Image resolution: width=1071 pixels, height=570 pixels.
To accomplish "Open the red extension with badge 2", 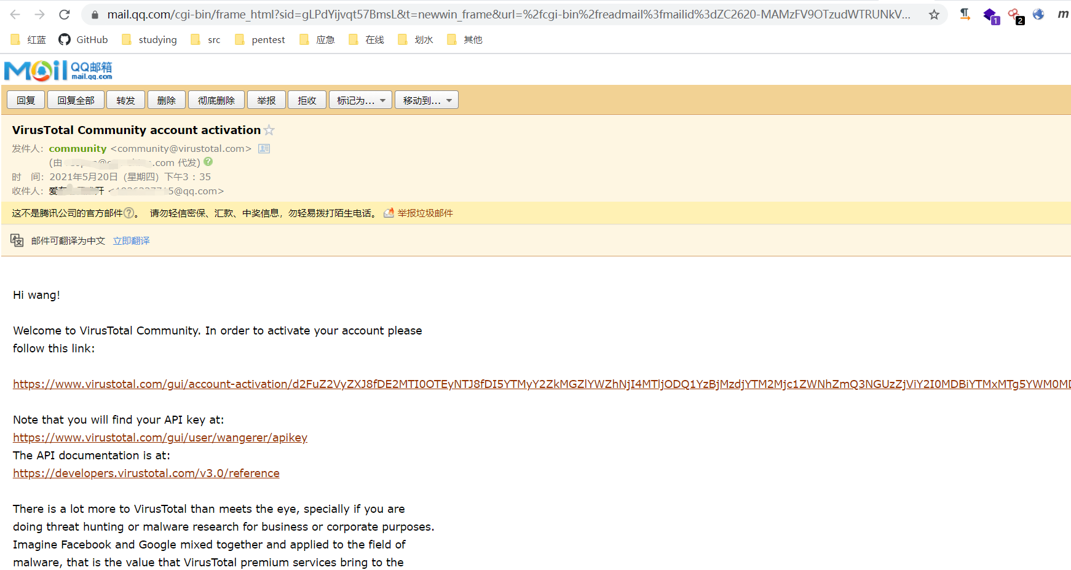I will point(1014,15).
